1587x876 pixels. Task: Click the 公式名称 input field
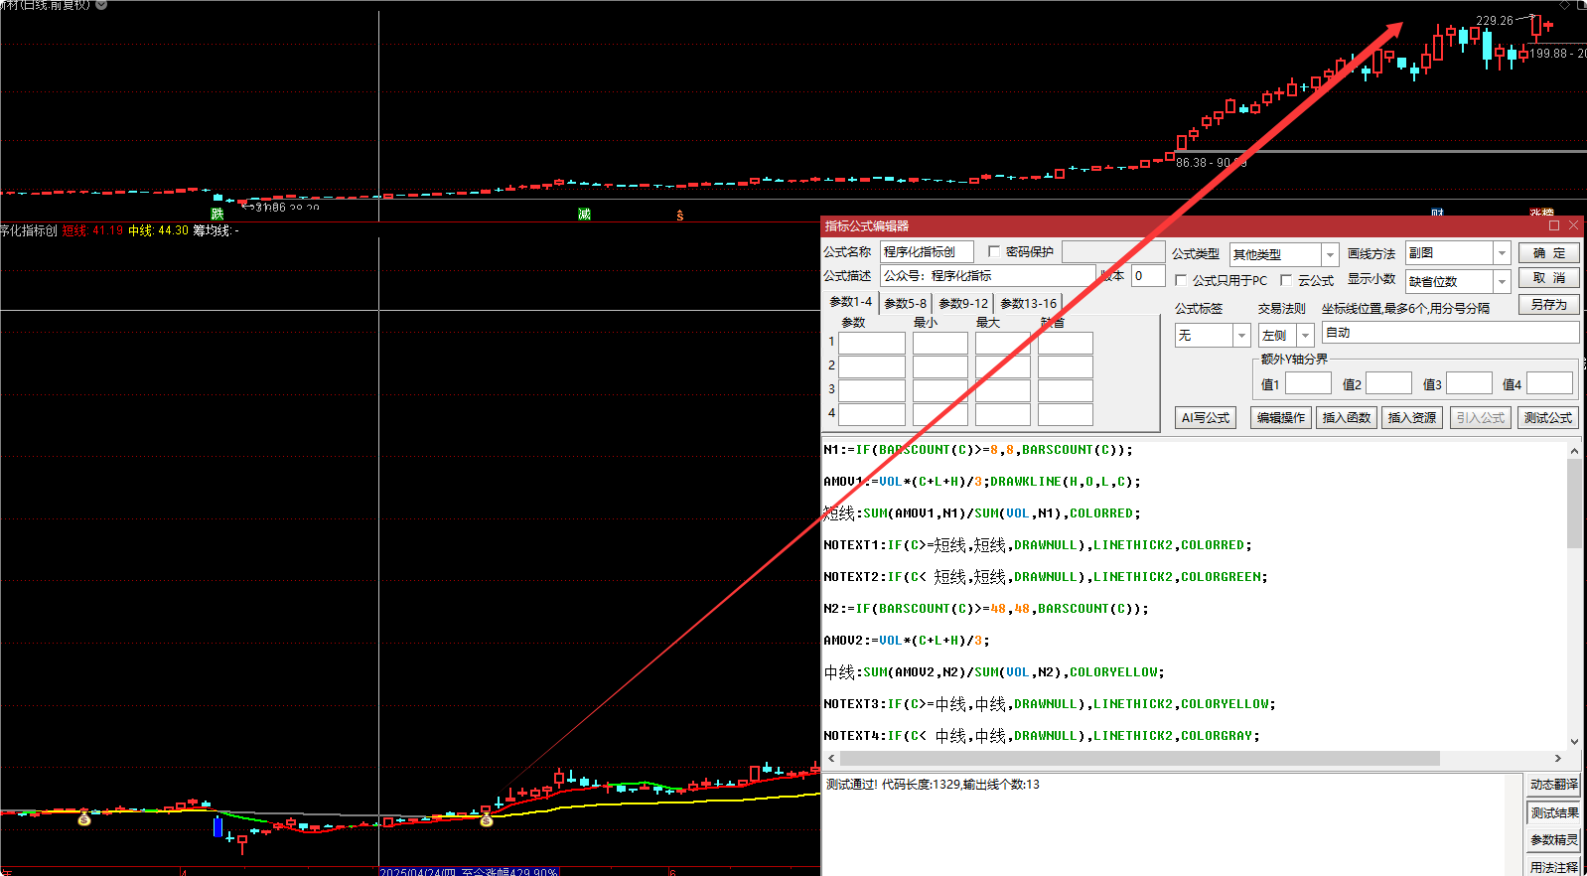[x=926, y=252]
